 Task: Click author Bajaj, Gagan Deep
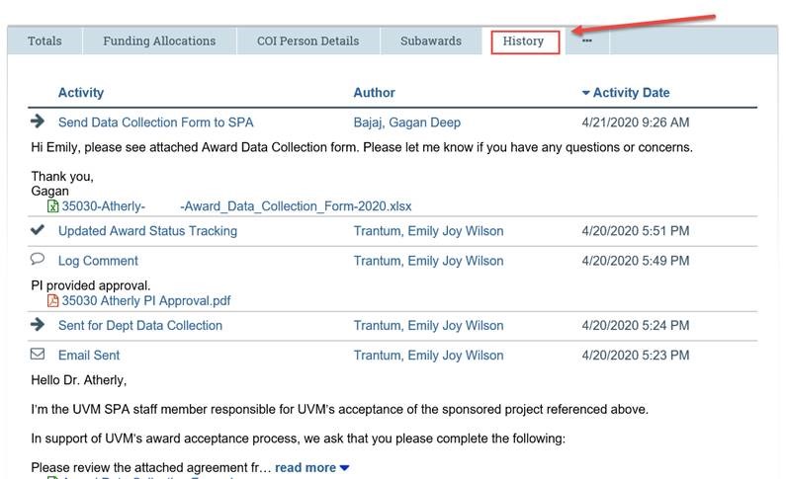407,122
